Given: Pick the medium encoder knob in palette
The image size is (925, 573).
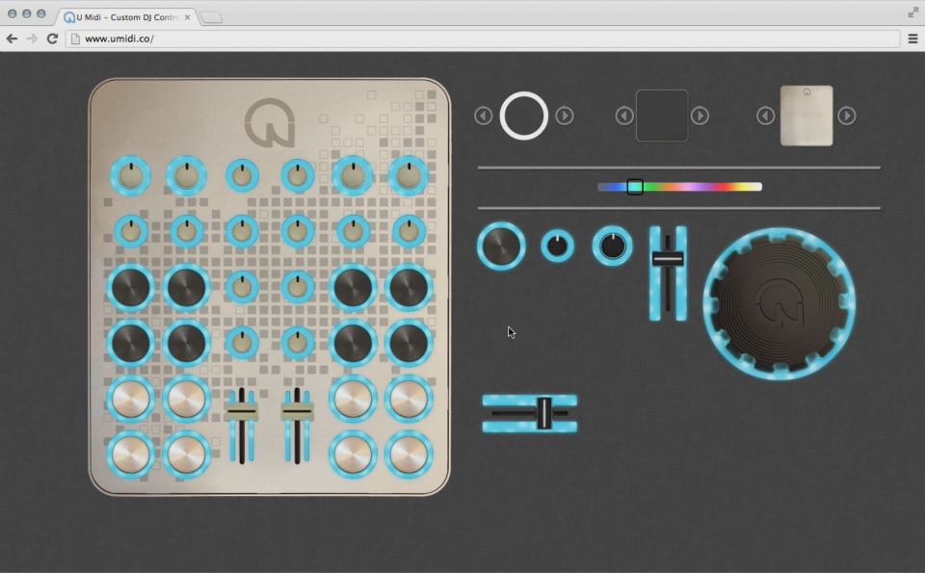Looking at the screenshot, I should click(612, 247).
